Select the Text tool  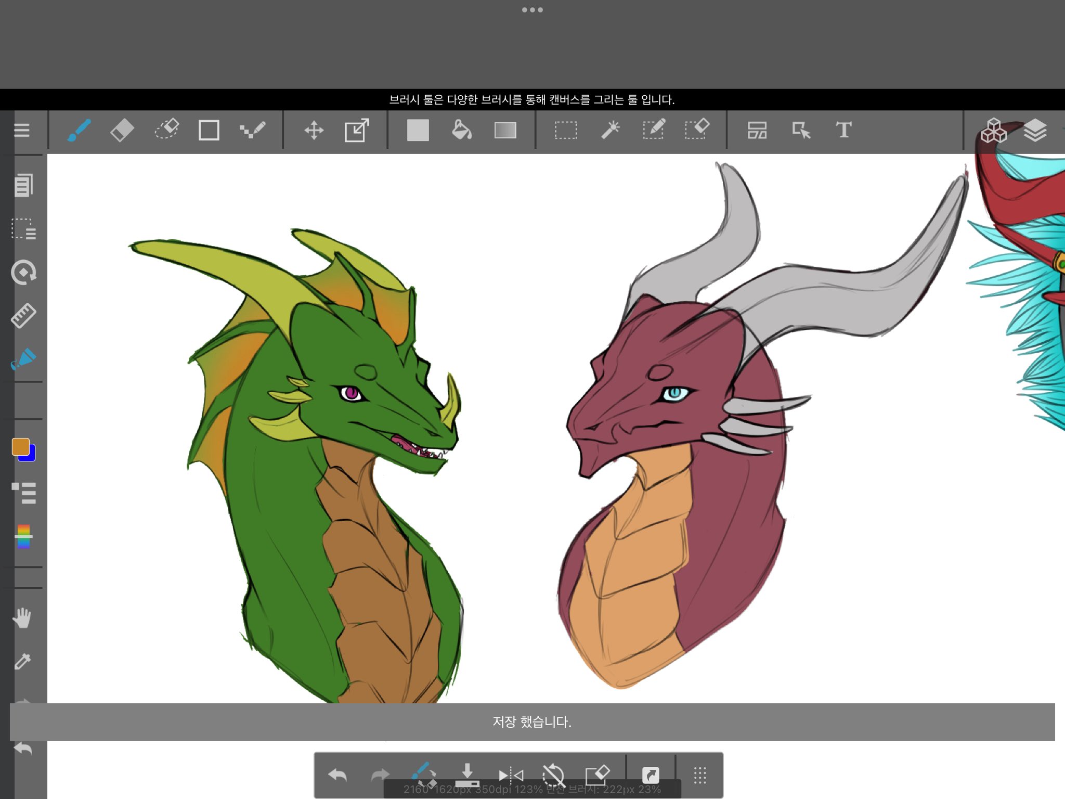tap(843, 130)
